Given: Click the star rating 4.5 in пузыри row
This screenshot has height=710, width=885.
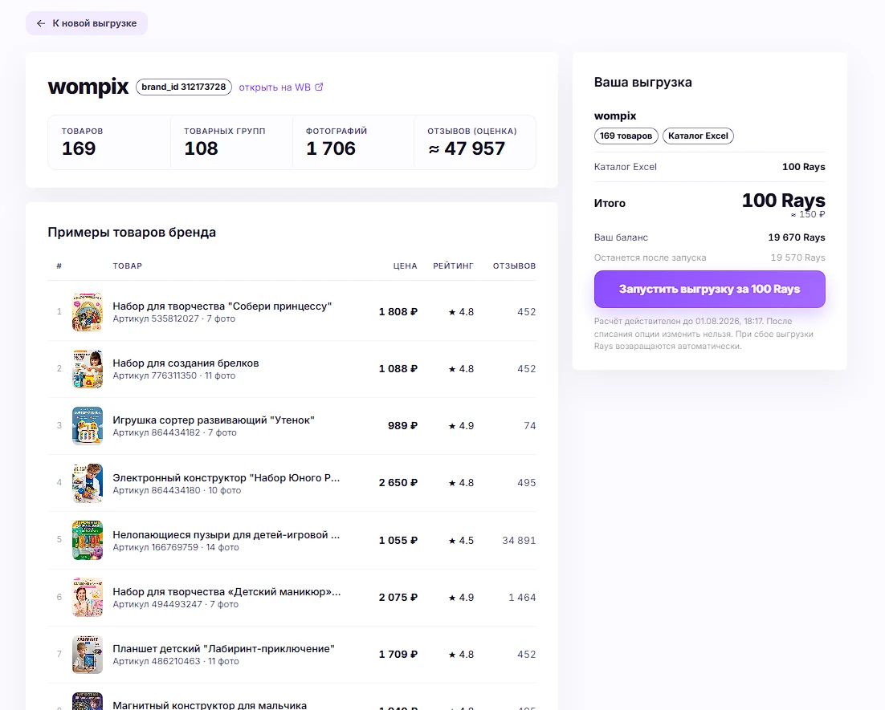Looking at the screenshot, I should pyautogui.click(x=461, y=540).
